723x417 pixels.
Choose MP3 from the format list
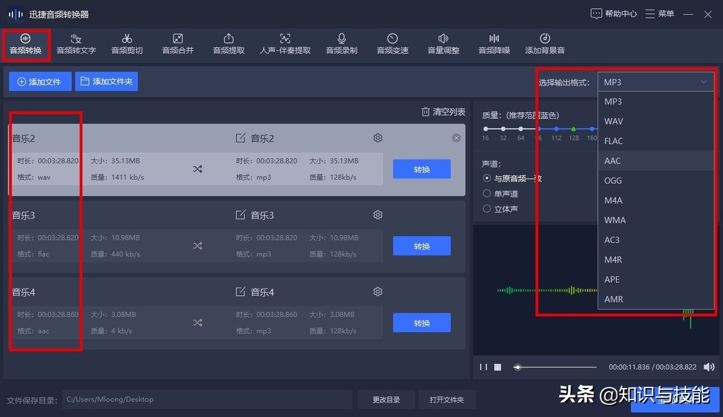(656, 101)
